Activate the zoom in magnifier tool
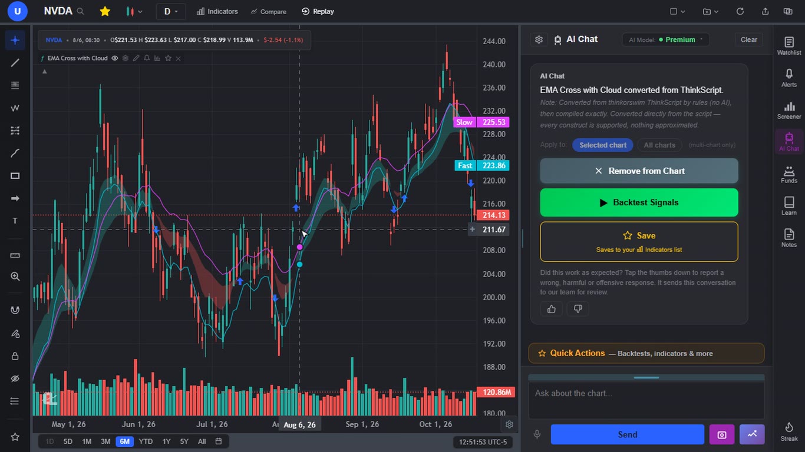The width and height of the screenshot is (805, 452). pyautogui.click(x=15, y=277)
